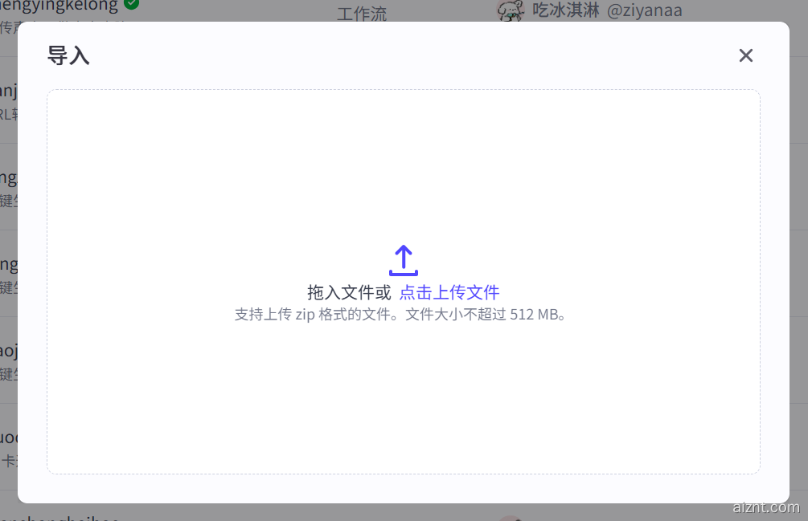Screen dimensions: 808x521
Task: Click 工作流 label in background page
Action: tap(362, 14)
